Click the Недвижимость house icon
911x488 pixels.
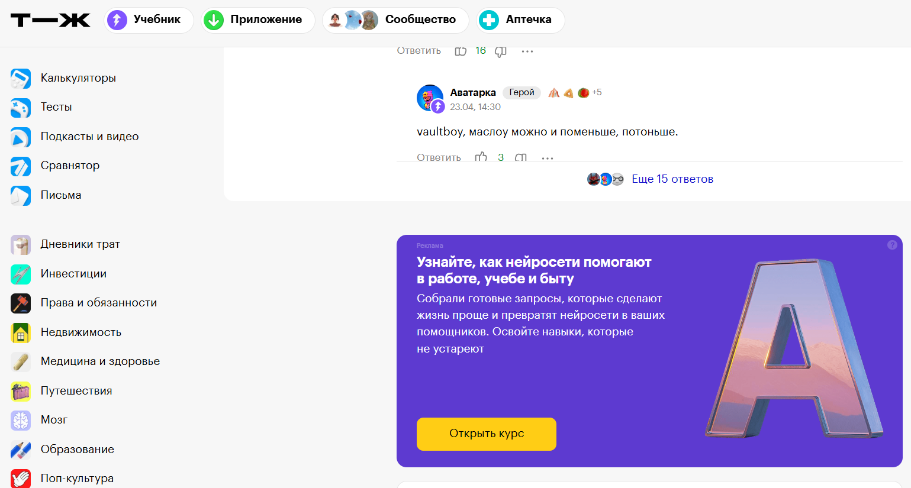click(21, 332)
